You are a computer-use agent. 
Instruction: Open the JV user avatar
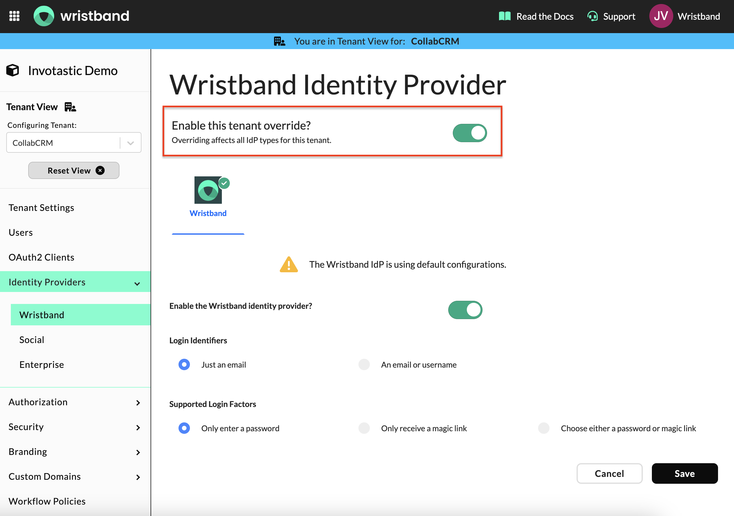point(661,16)
